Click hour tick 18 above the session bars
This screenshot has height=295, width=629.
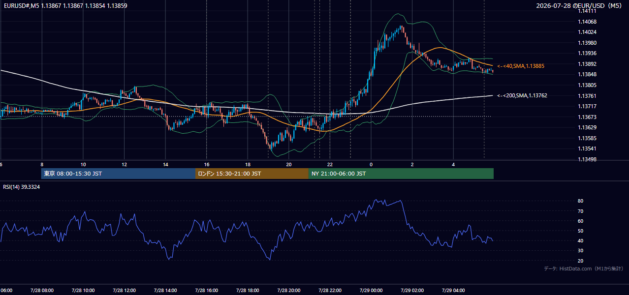coord(248,165)
